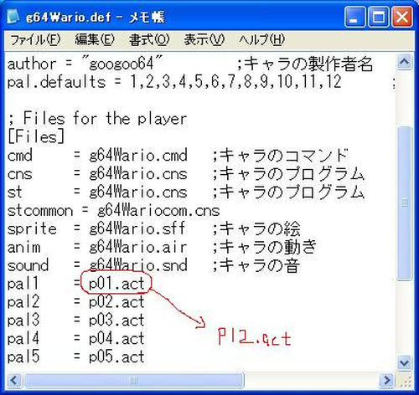The image size is (419, 395).
Task: Click the "1,2,3,4,5,6,7,8,9,10,11,12" values
Action: pyautogui.click(x=235, y=82)
